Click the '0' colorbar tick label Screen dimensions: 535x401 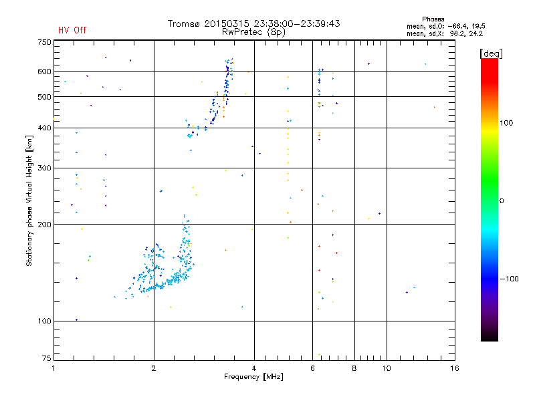pos(502,201)
